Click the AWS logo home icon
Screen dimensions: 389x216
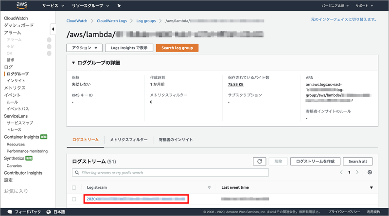click(x=22, y=5)
